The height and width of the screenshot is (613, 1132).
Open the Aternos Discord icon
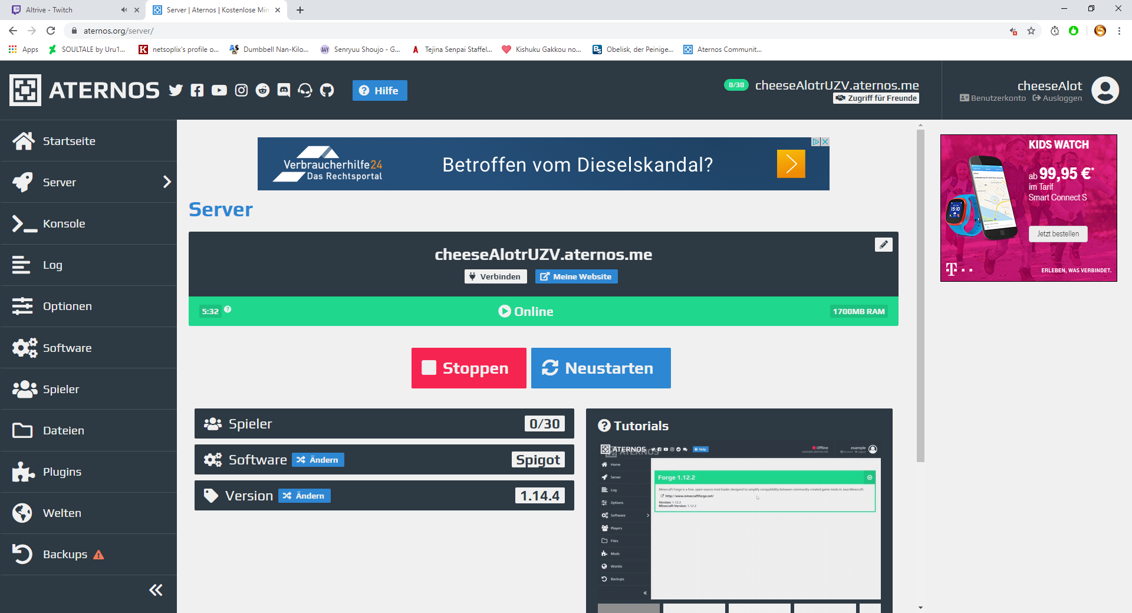[284, 90]
